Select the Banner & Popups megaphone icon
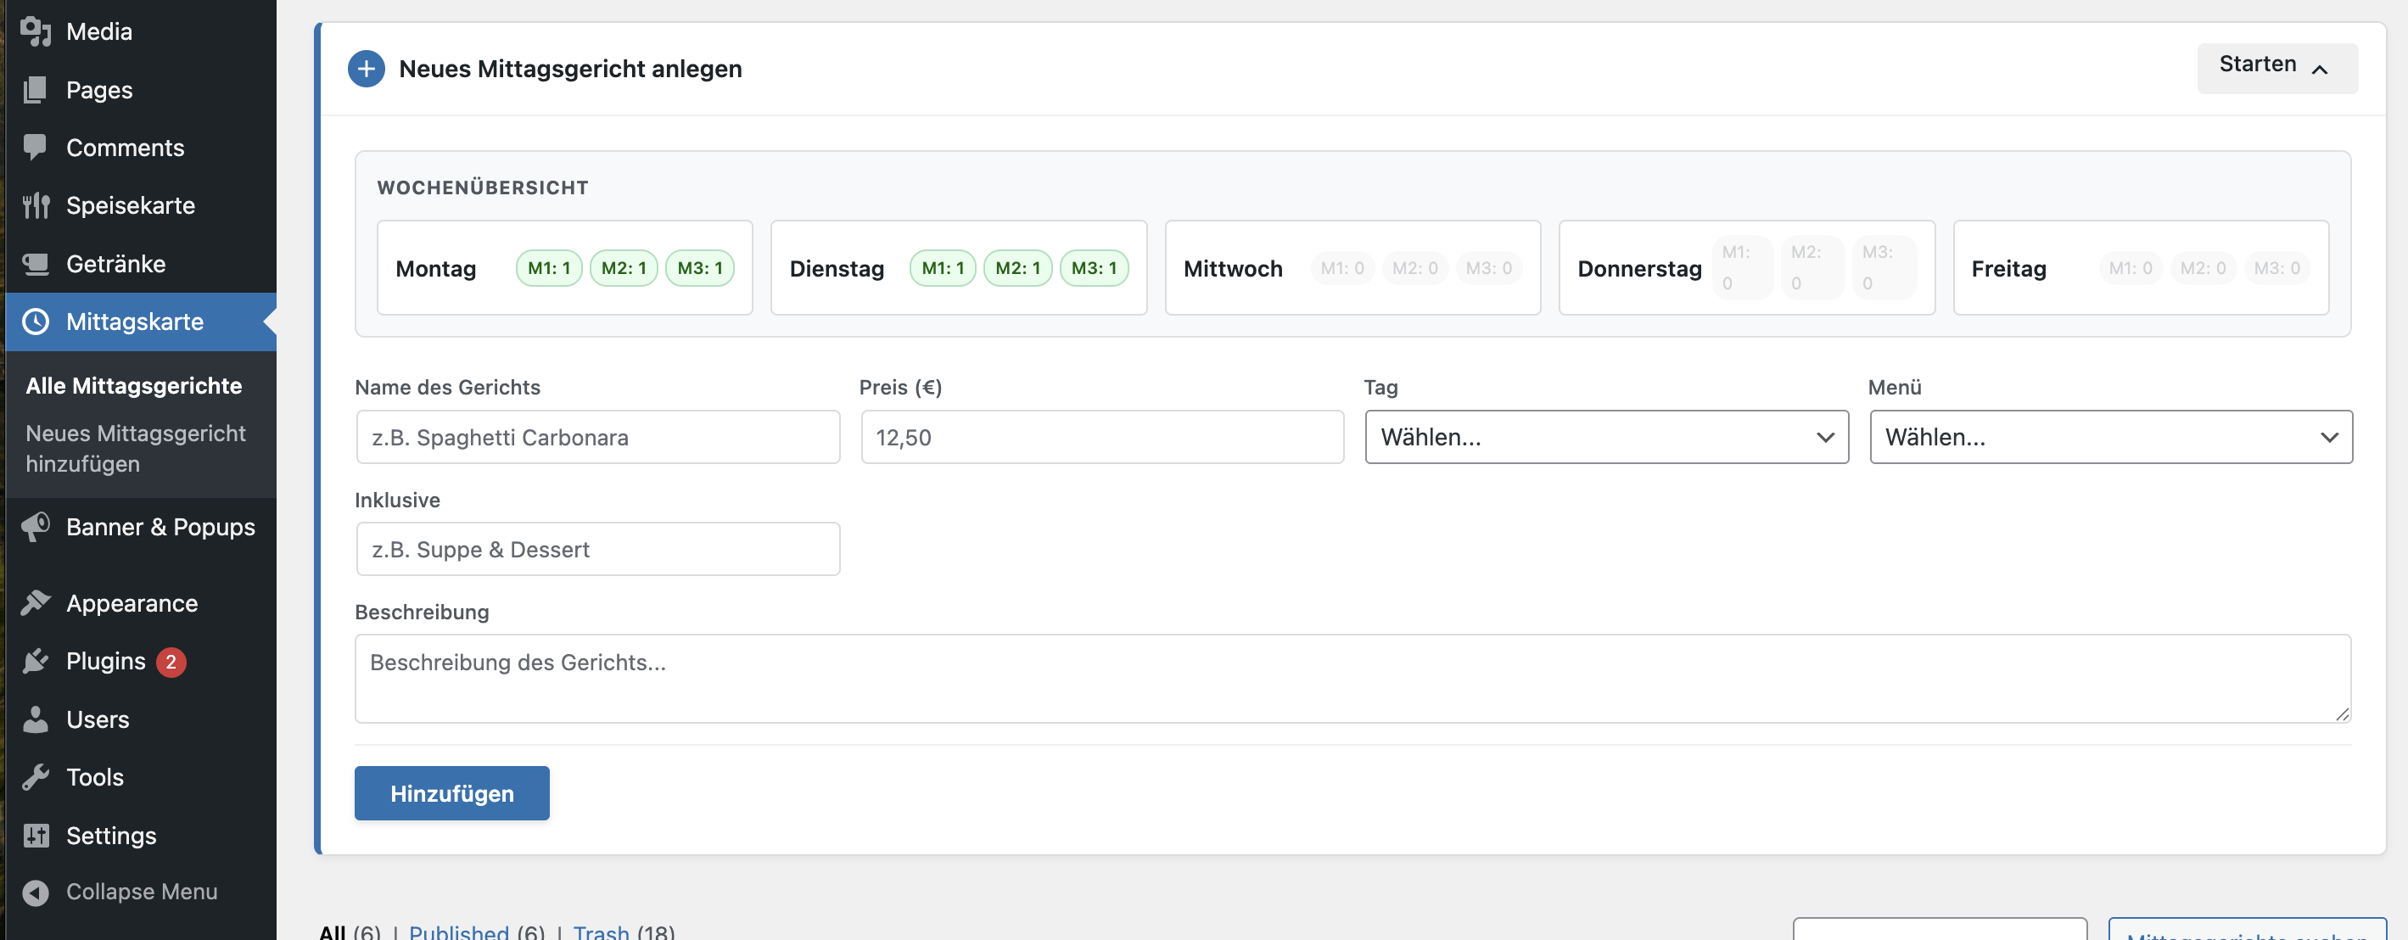The width and height of the screenshot is (2408, 940). (35, 526)
